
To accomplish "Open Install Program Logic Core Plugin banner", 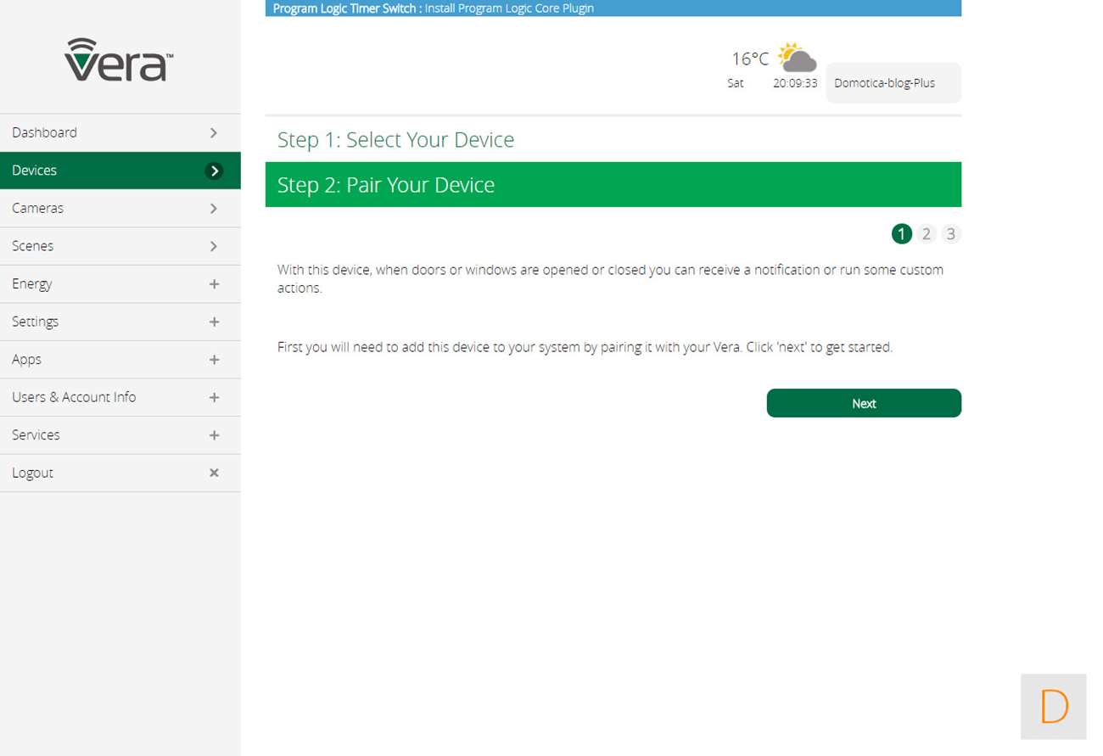I will pyautogui.click(x=509, y=8).
